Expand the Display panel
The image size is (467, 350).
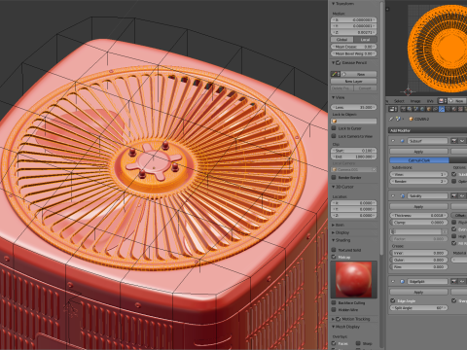pos(334,232)
